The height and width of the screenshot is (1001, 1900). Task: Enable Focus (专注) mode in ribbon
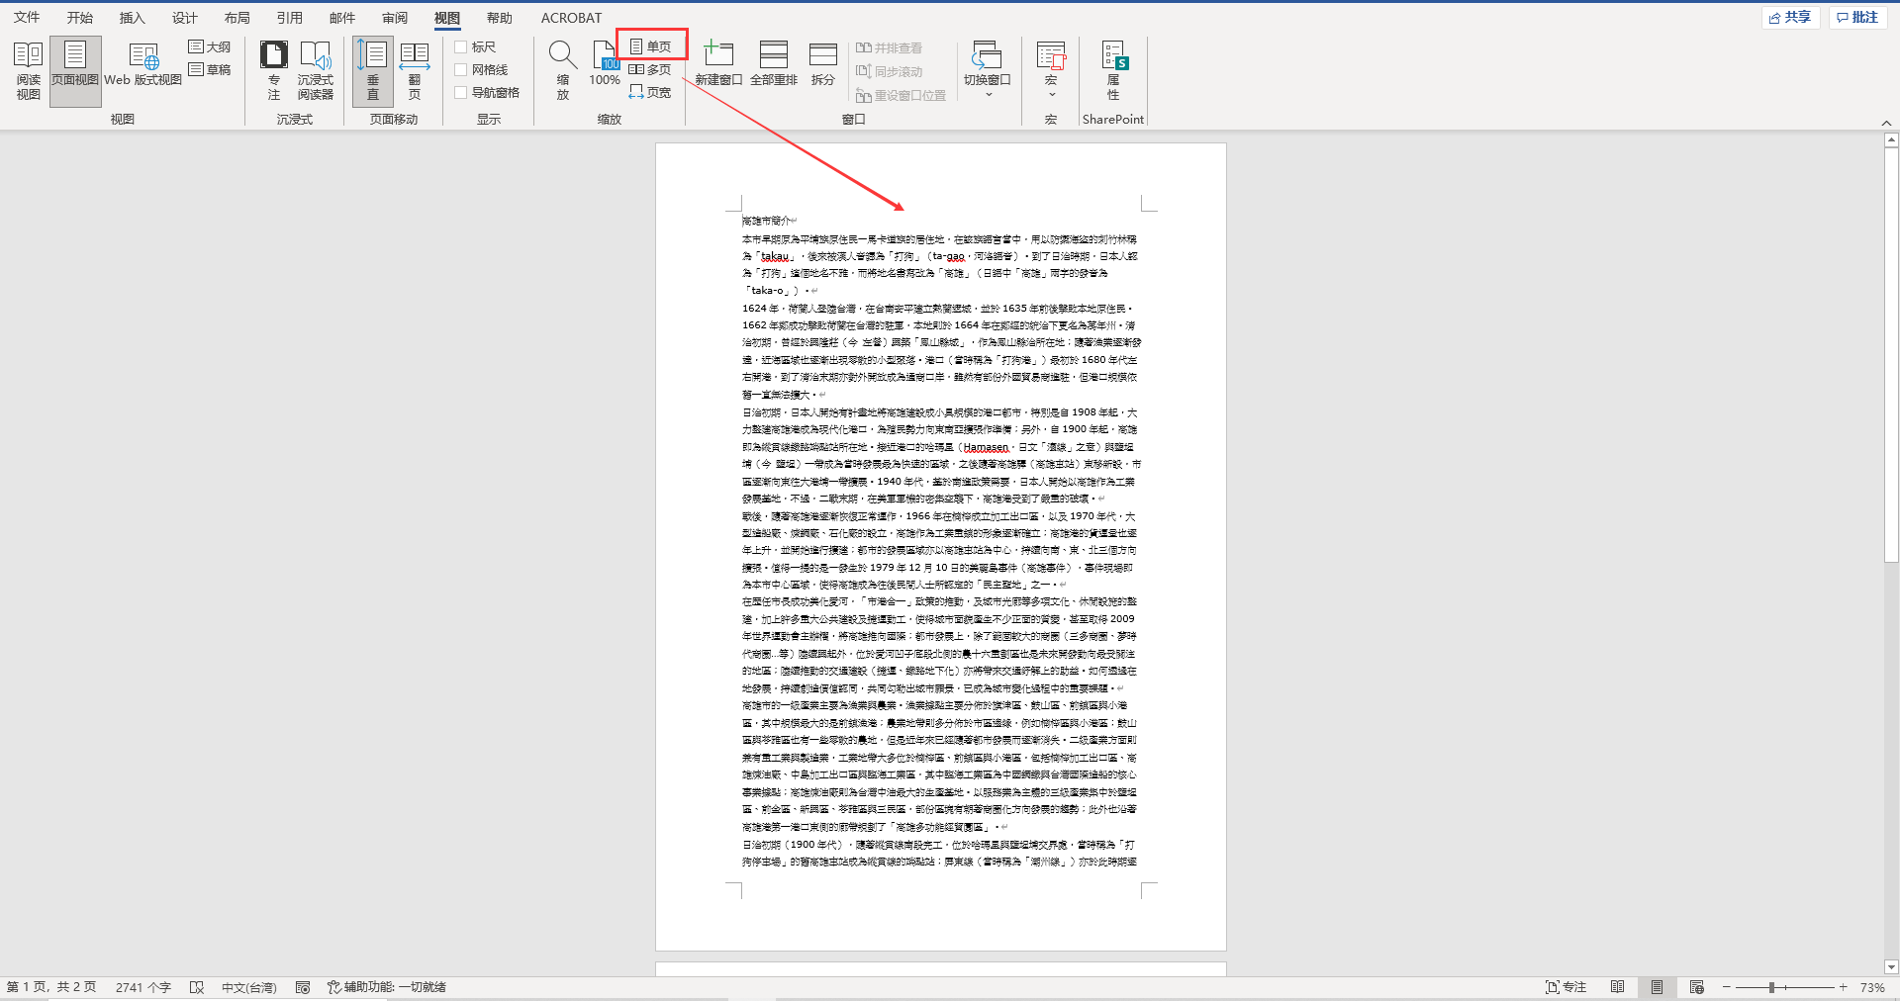[x=274, y=71]
